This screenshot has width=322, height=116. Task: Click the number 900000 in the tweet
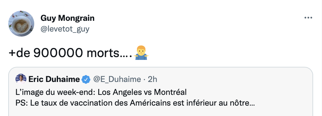58,53
